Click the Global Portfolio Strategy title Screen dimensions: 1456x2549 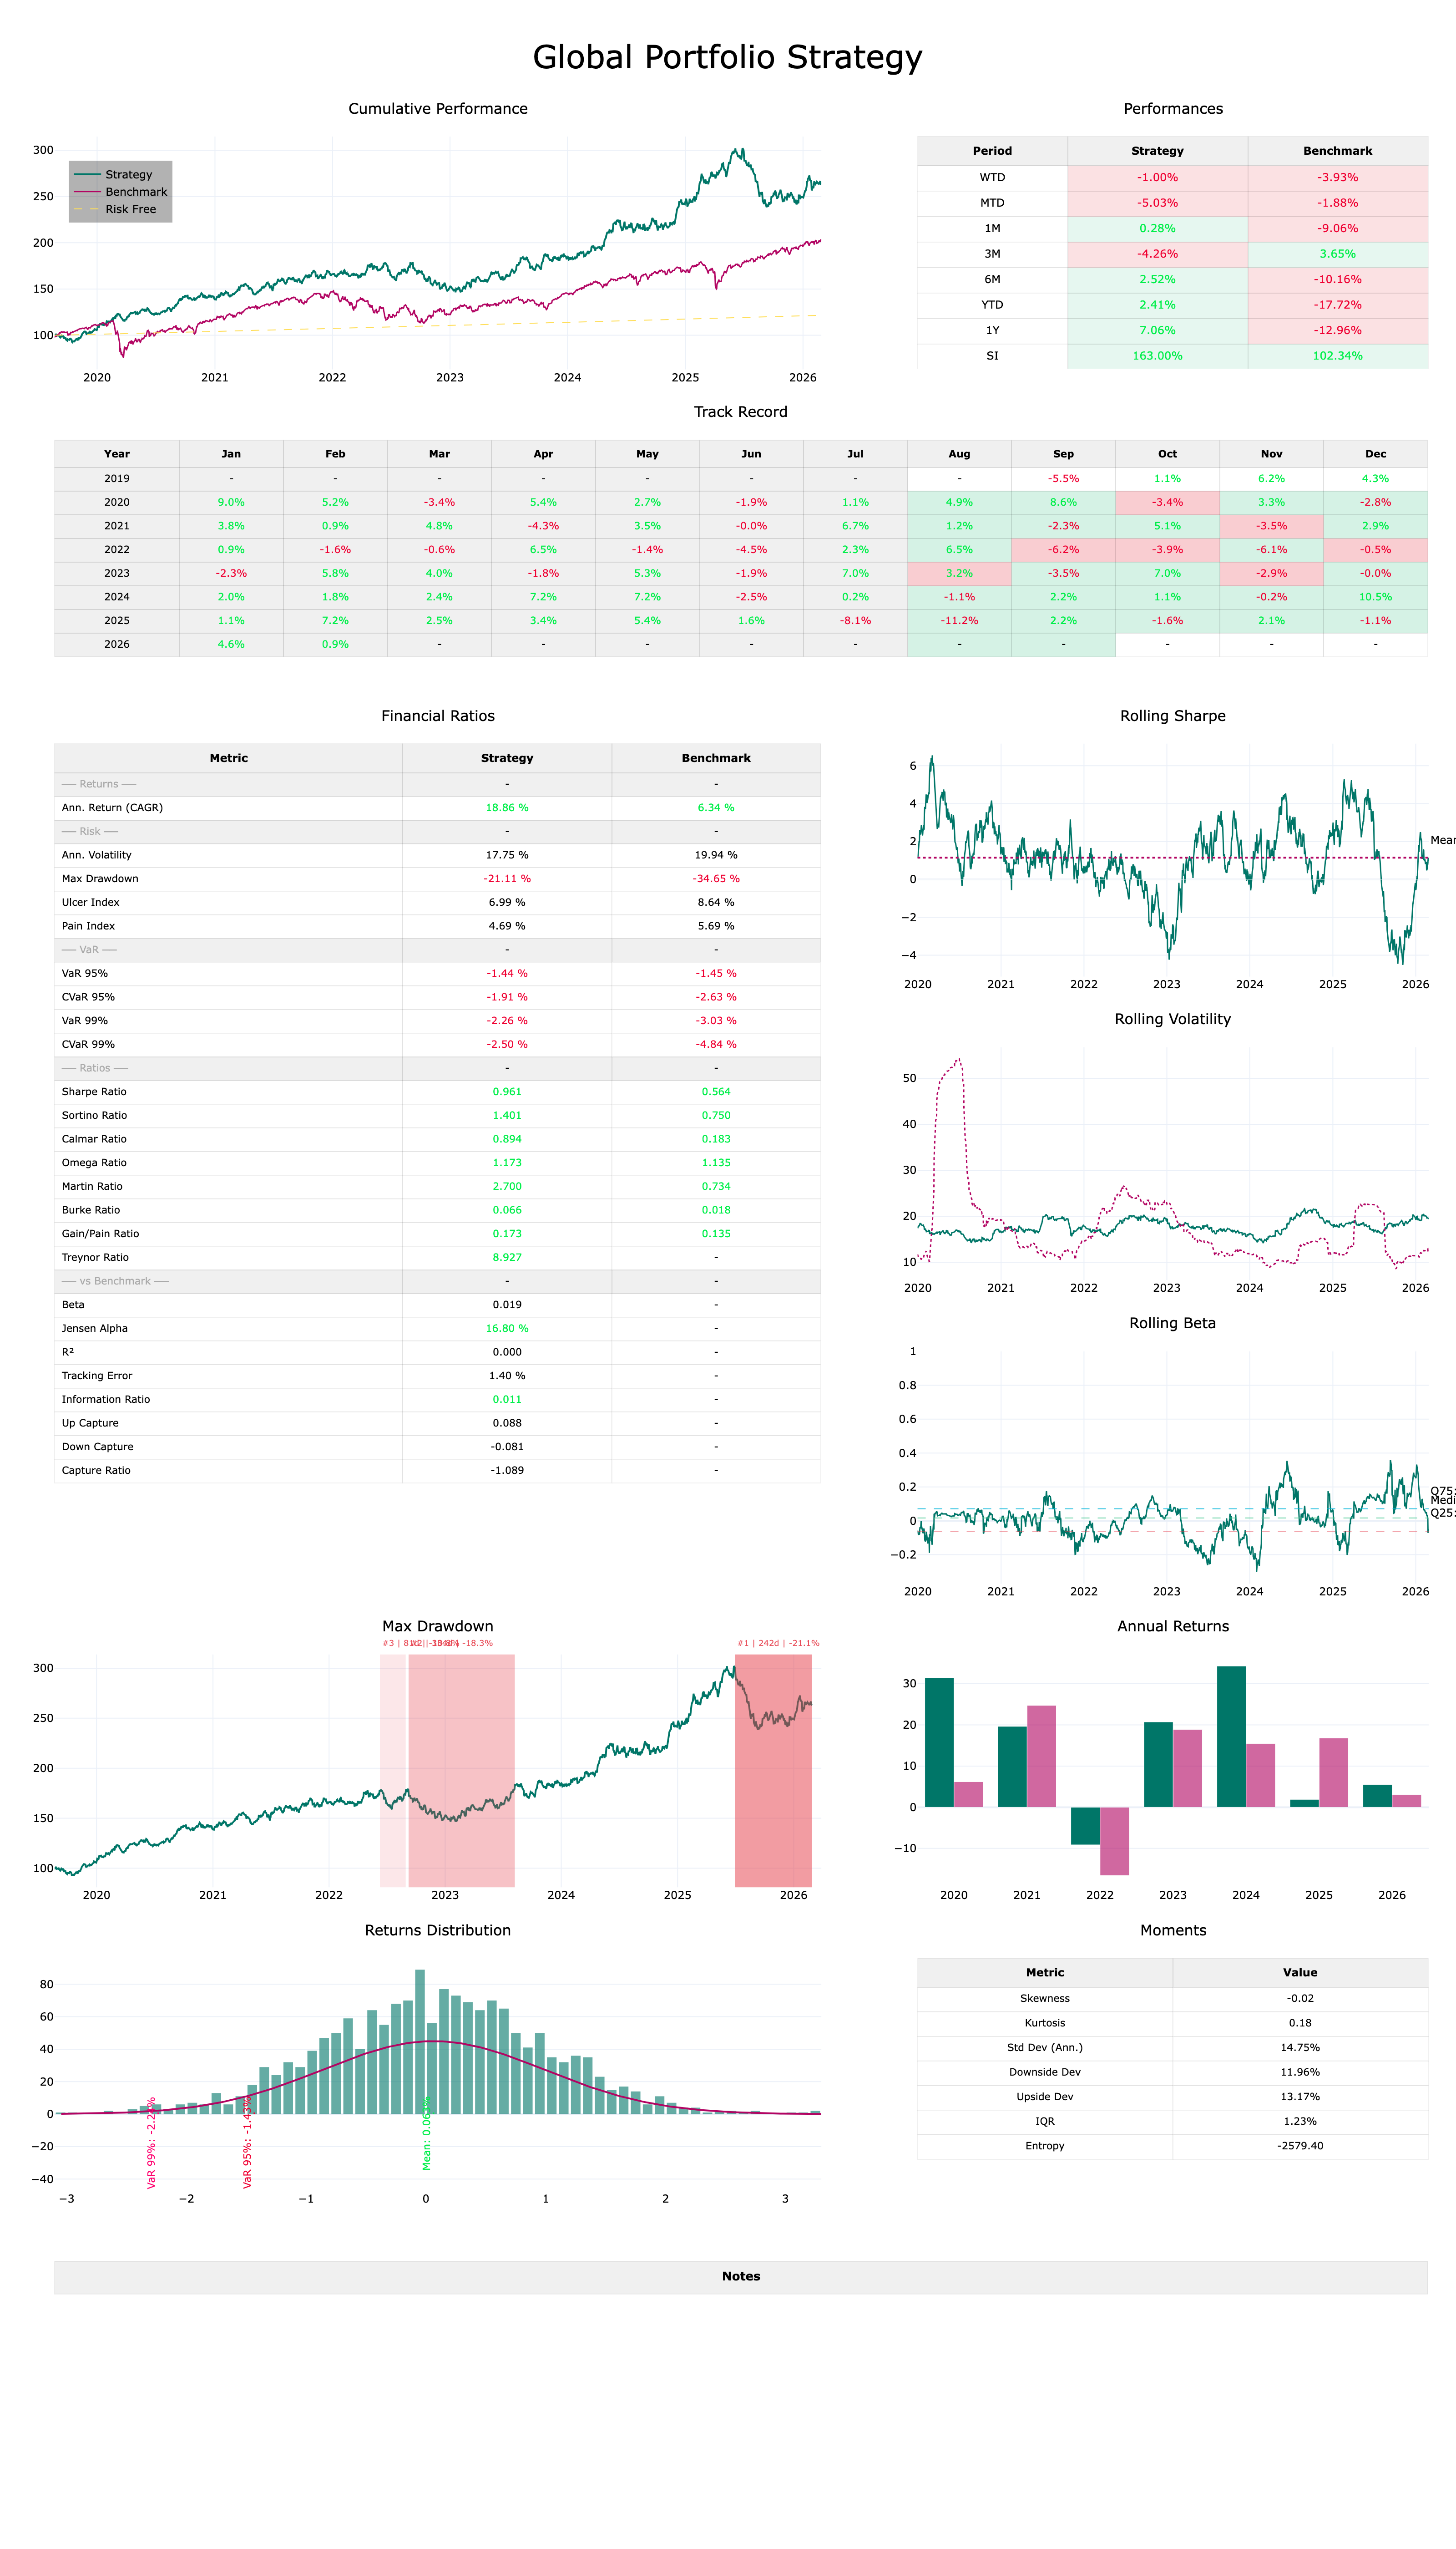pos(727,57)
